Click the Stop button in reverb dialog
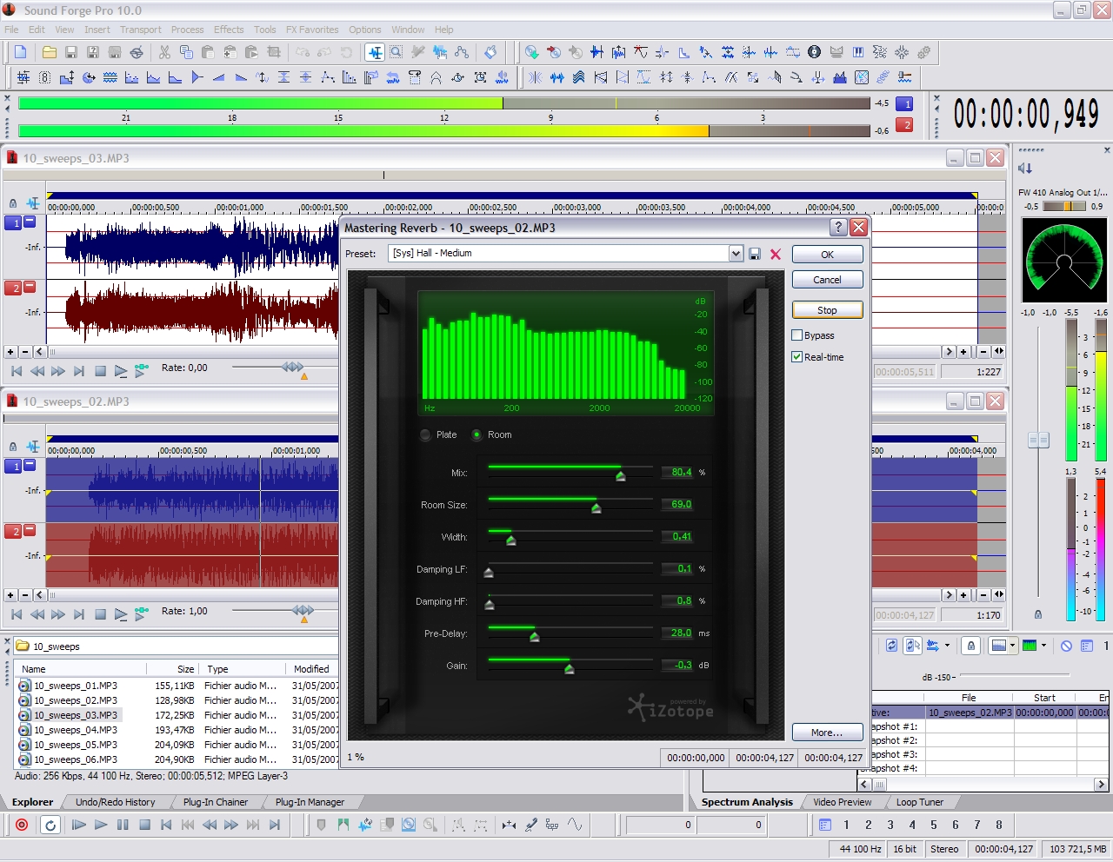This screenshot has height=862, width=1113. pyautogui.click(x=827, y=310)
